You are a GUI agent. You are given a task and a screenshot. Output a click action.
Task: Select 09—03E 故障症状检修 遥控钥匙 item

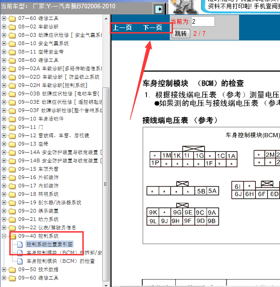[x=60, y=102]
